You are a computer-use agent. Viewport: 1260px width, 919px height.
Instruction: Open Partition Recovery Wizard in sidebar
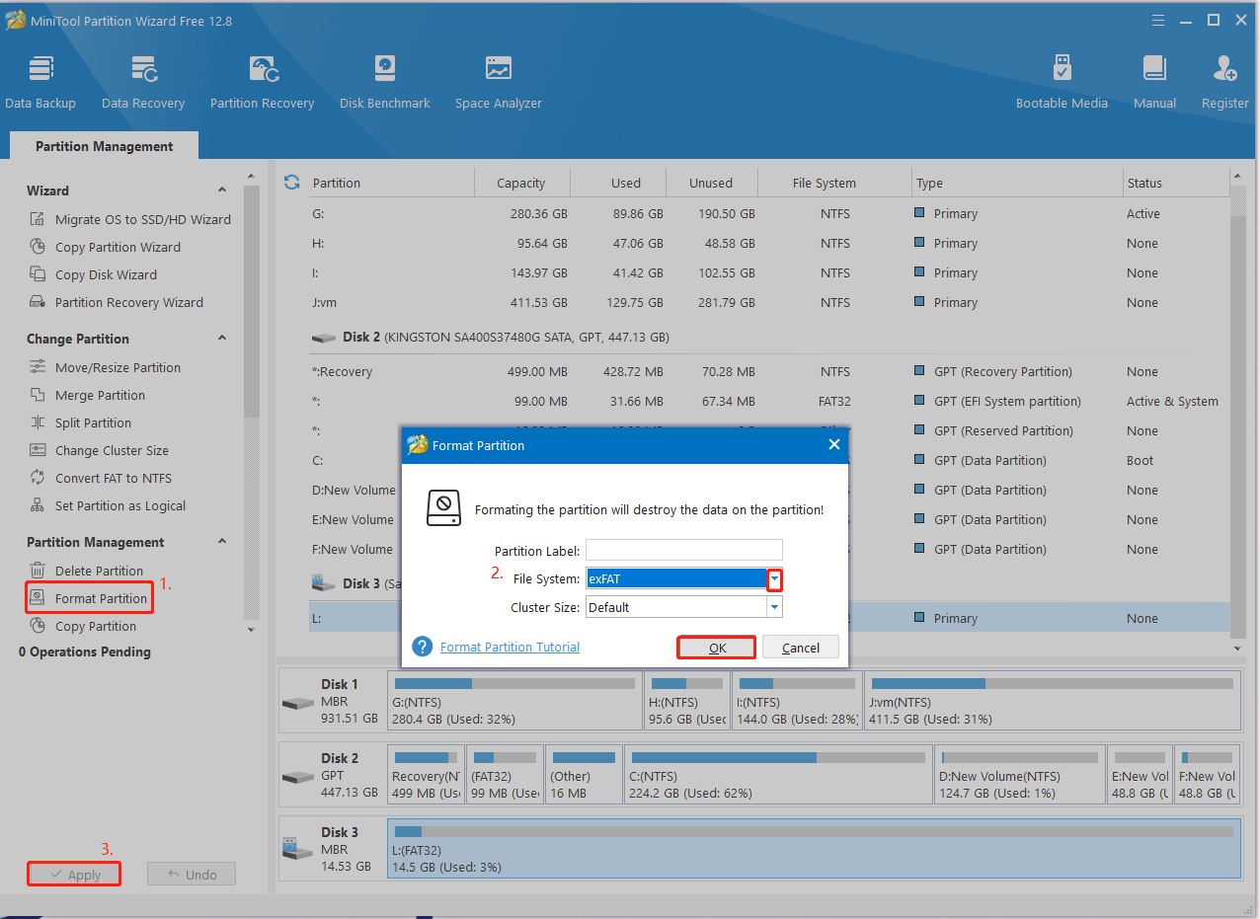pyautogui.click(x=118, y=302)
